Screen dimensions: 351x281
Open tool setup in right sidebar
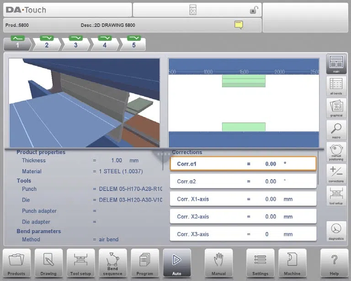point(336,196)
